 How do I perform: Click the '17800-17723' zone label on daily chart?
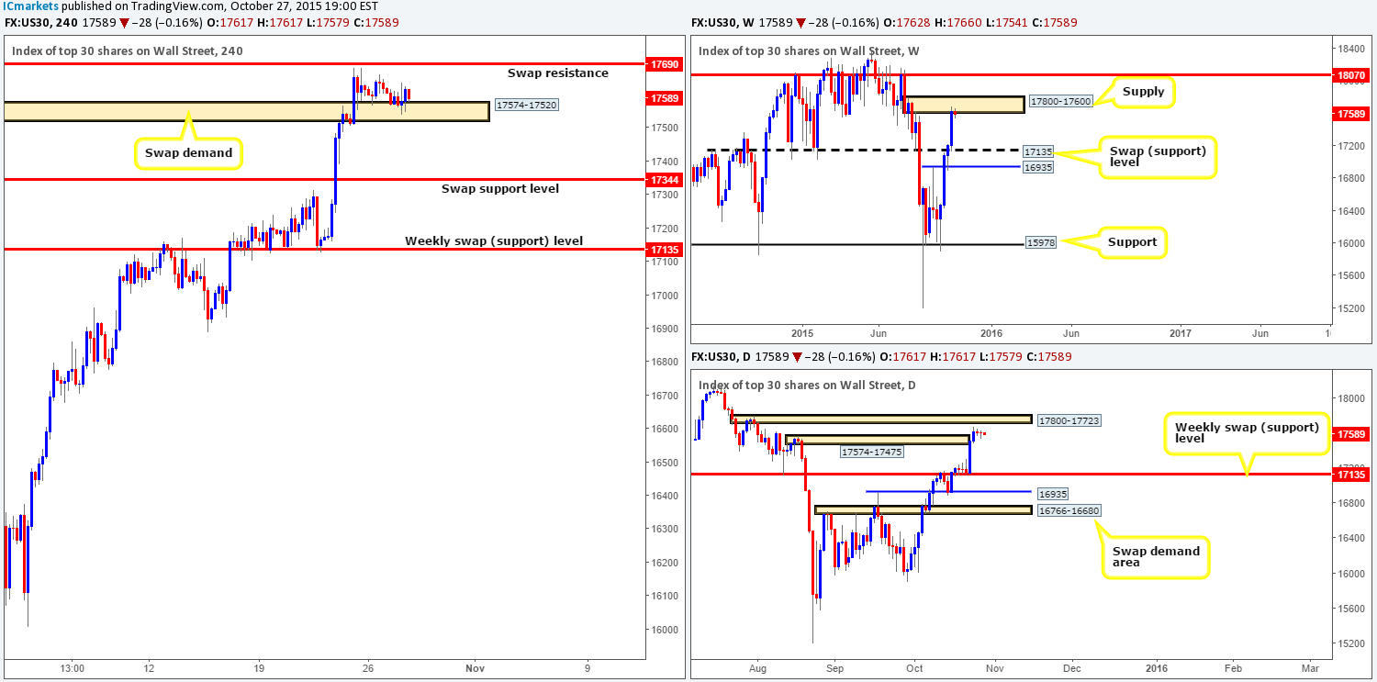point(1068,420)
